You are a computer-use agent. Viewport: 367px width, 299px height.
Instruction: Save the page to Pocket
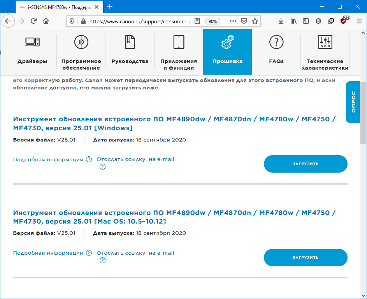point(244,21)
